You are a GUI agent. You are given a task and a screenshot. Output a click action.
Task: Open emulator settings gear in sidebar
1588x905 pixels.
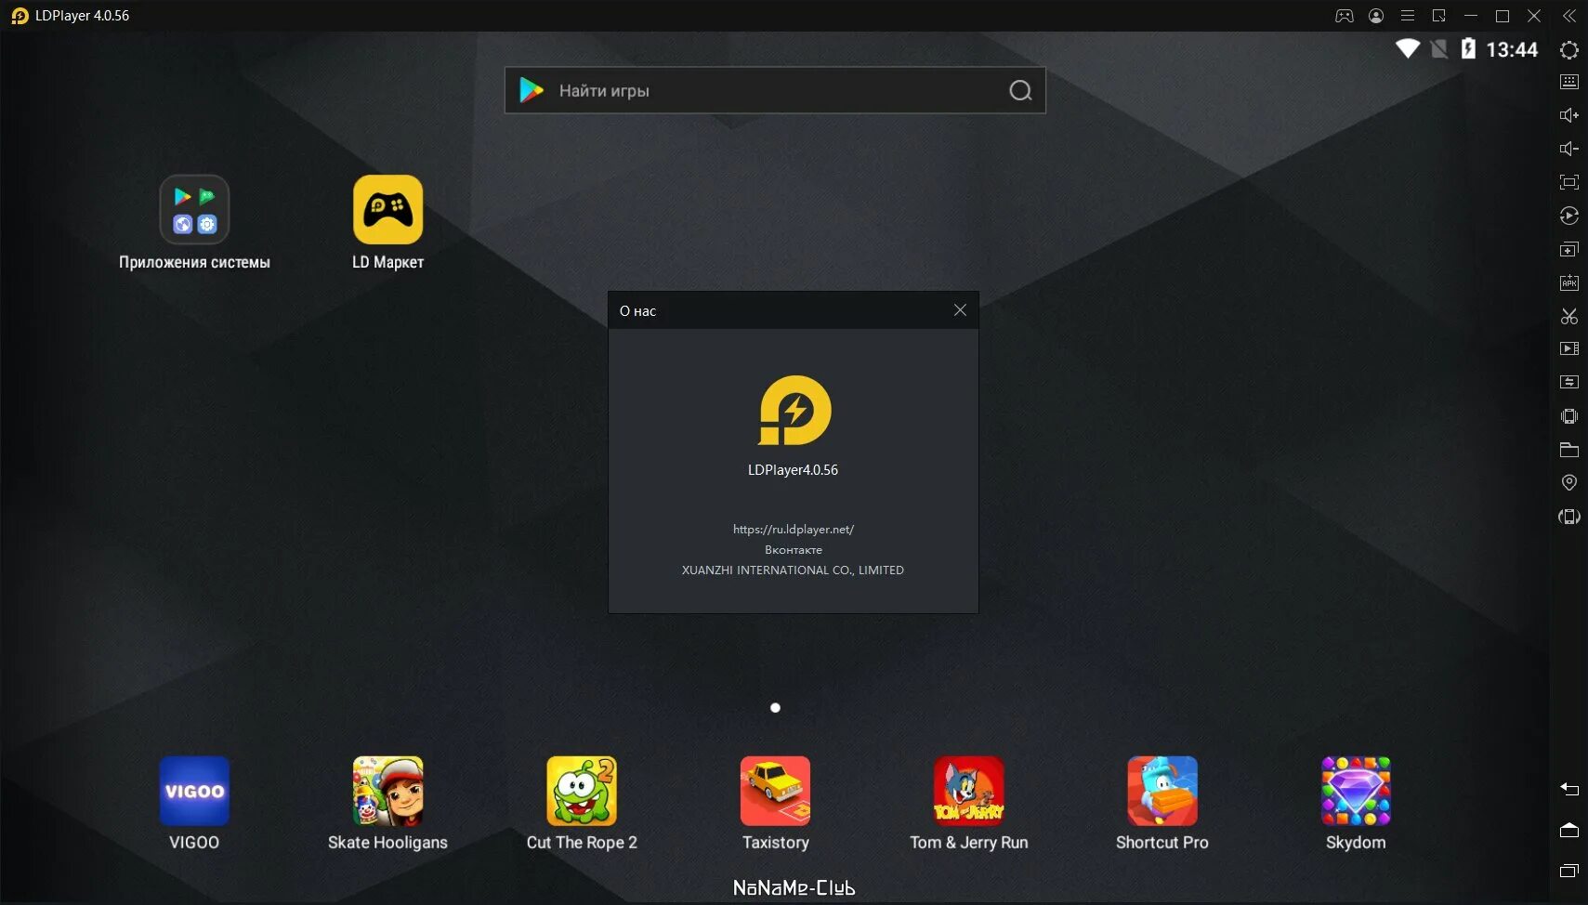[1569, 50]
